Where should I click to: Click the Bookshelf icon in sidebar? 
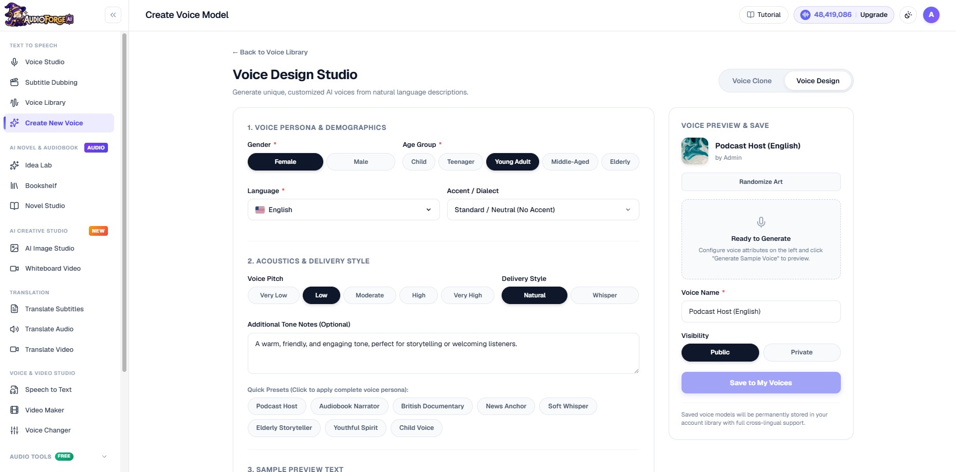tap(14, 185)
